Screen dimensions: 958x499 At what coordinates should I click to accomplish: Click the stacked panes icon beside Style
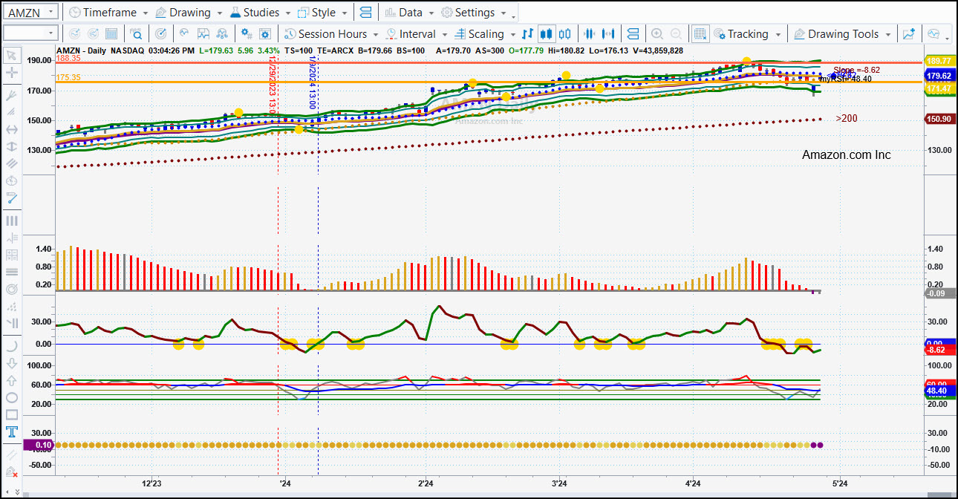[x=365, y=13]
